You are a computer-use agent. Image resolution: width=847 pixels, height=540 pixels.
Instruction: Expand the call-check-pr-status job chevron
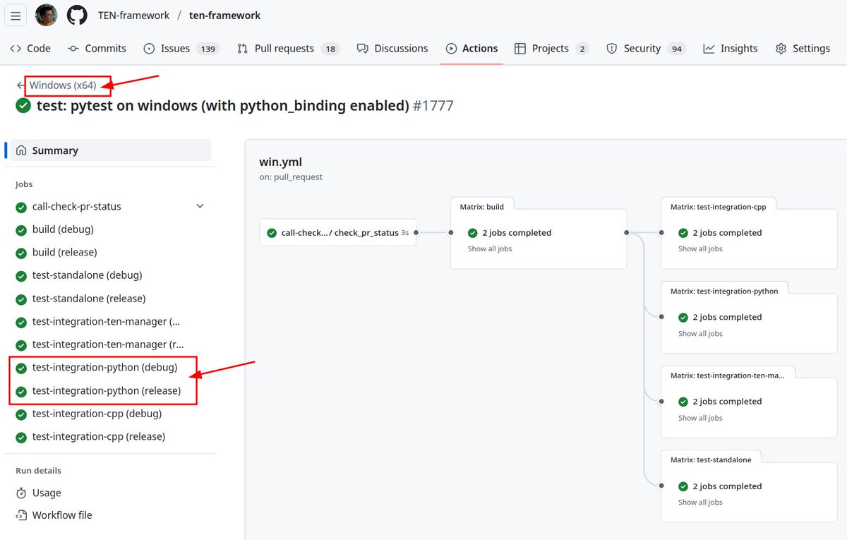point(200,206)
